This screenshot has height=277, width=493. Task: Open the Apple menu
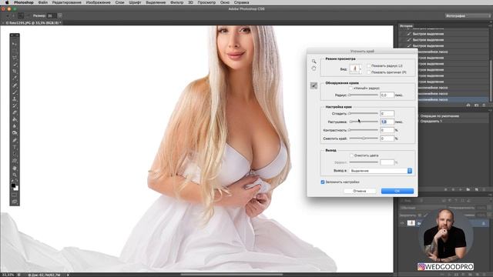(7, 2)
